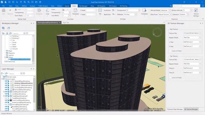Switch to the Traffic Analysis ribbon tab
Screen dimensions: 205x115
pyautogui.click(x=43, y=6)
